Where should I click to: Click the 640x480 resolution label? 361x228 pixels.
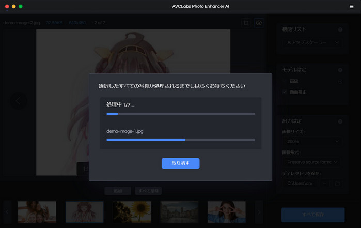tap(77, 23)
